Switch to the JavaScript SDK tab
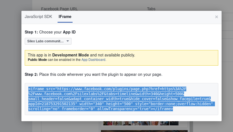 [x=38, y=17]
